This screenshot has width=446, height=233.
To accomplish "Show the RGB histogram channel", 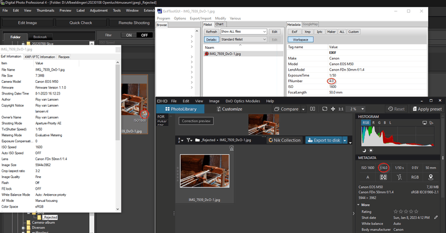I will (x=366, y=122).
